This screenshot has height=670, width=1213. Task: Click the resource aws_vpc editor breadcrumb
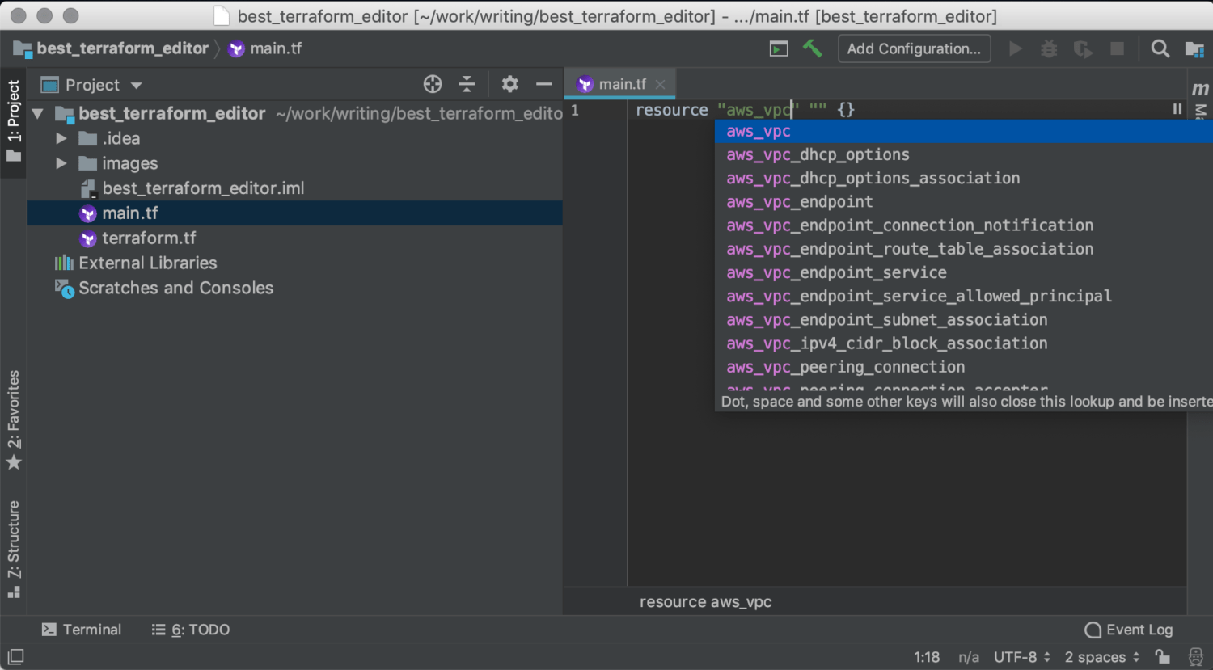(x=705, y=602)
